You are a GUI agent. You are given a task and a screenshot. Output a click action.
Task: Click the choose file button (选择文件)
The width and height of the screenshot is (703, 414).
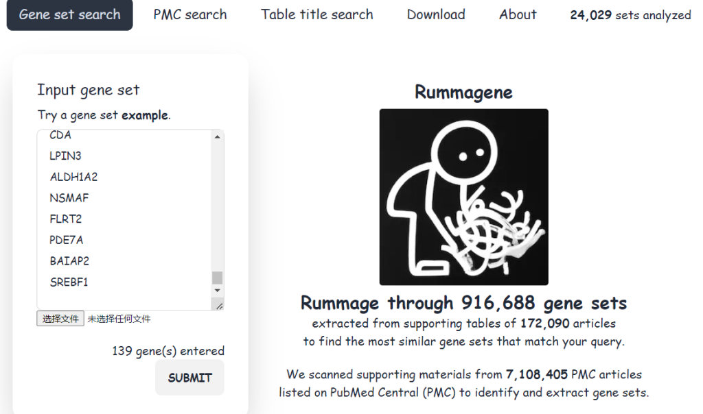[60, 319]
